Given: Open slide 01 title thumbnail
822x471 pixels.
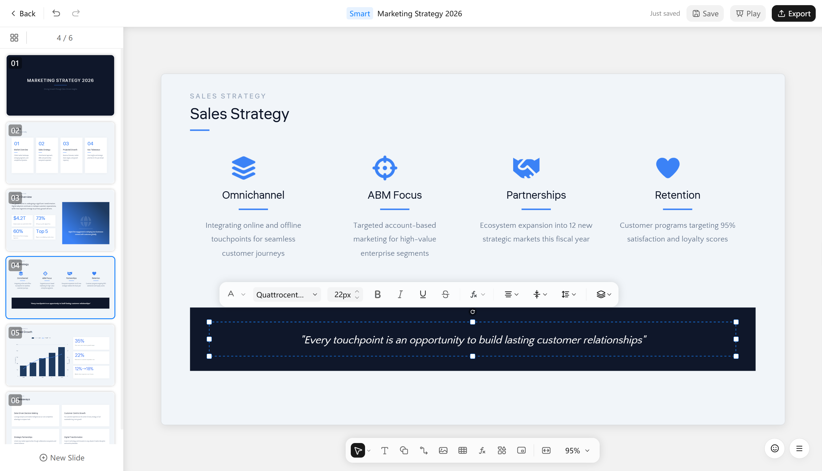Looking at the screenshot, I should [x=61, y=85].
